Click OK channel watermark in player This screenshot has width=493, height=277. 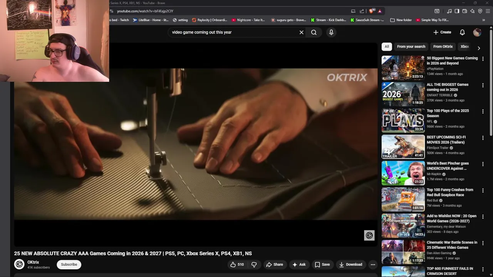pos(369,235)
